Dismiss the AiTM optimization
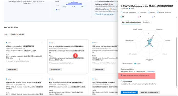Screen dimensions: 178x96 tap(152, 12)
